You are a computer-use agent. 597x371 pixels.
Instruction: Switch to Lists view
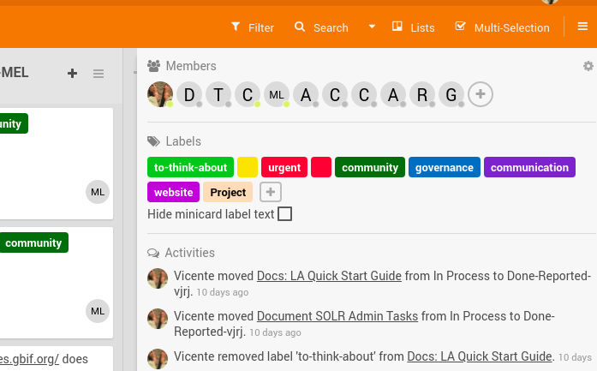tap(414, 27)
